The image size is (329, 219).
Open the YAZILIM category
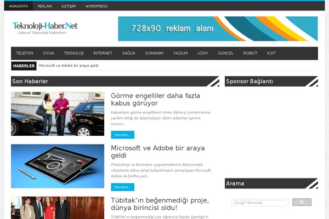pyautogui.click(x=180, y=53)
